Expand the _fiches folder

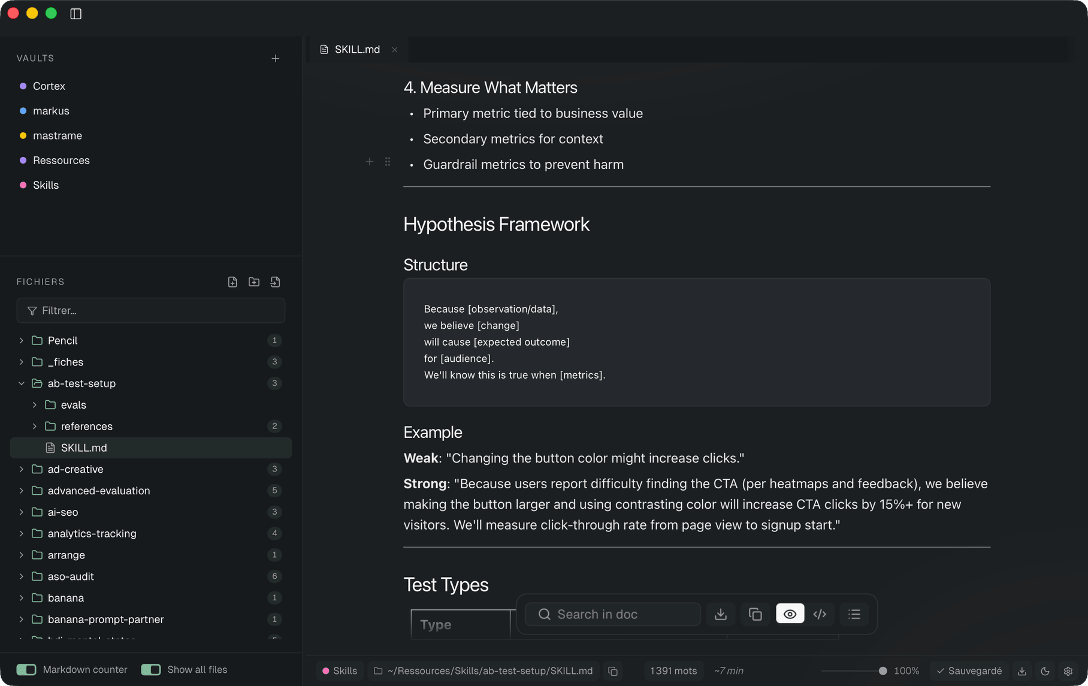point(22,362)
